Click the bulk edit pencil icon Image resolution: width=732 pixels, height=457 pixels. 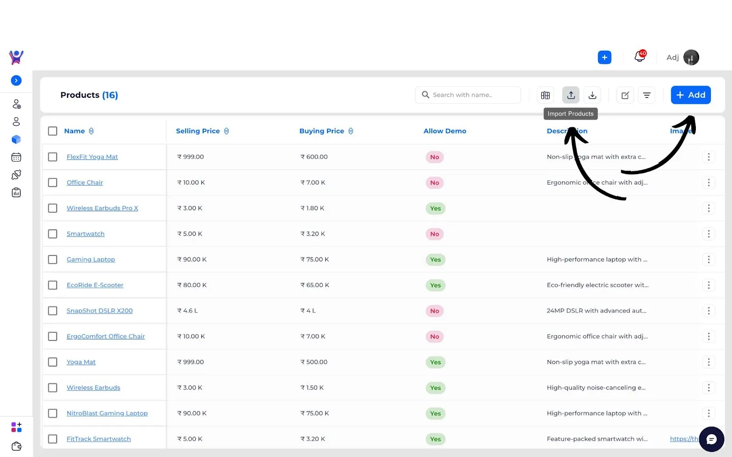point(625,95)
